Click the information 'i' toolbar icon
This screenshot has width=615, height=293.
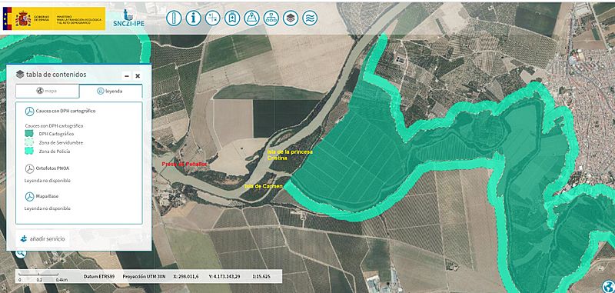click(x=194, y=18)
